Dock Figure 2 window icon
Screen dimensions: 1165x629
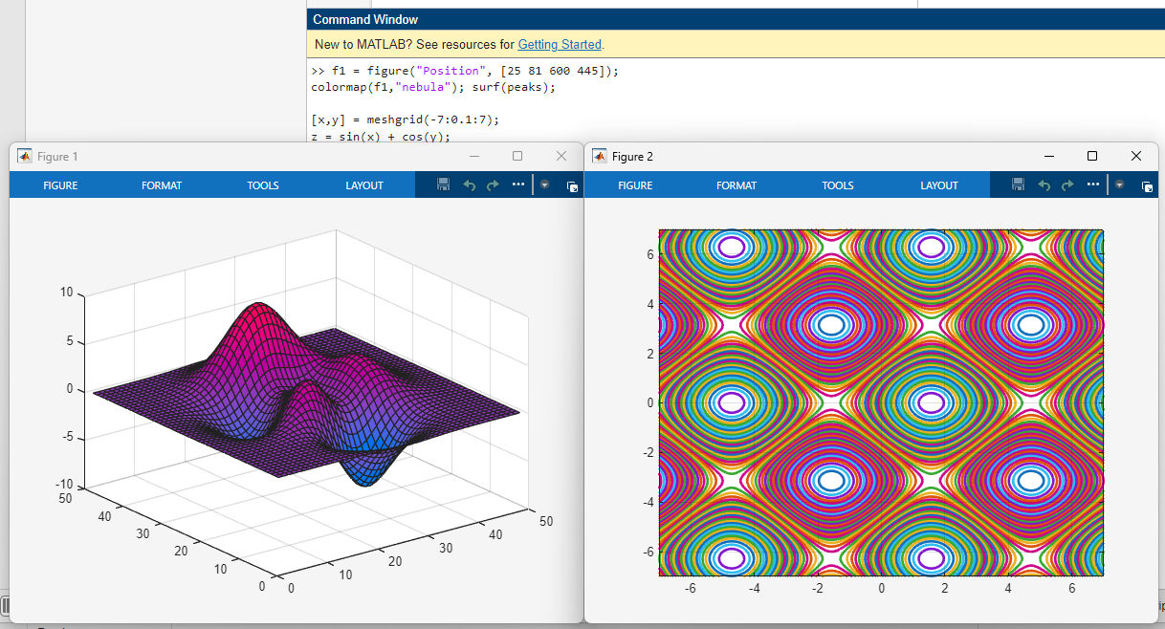point(1147,186)
